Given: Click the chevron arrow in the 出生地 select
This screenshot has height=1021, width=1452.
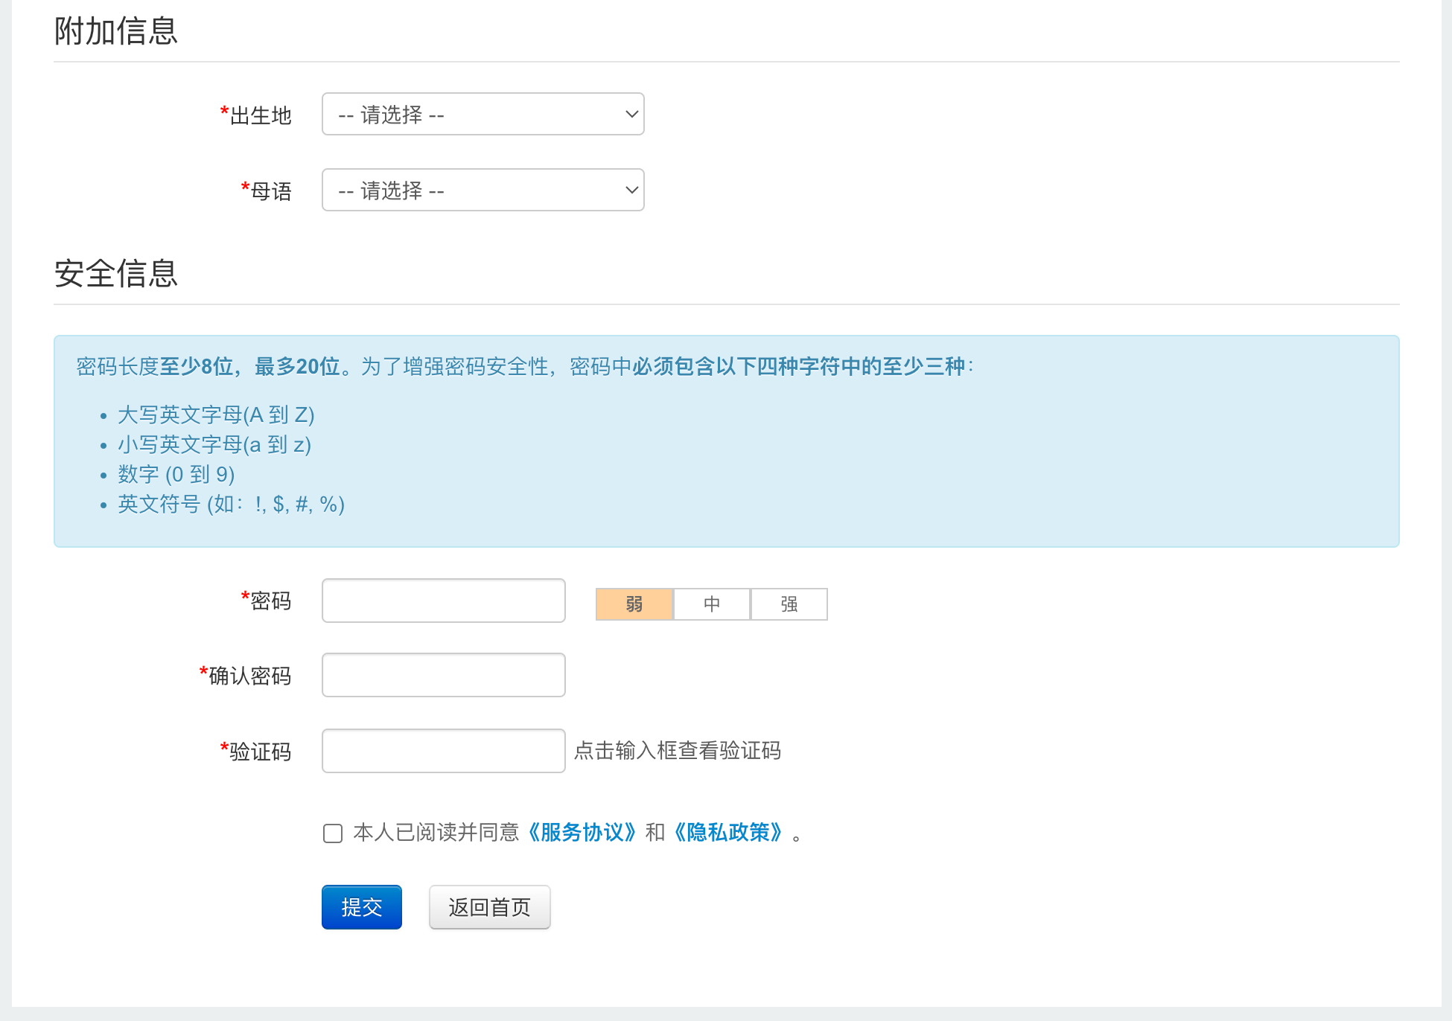Looking at the screenshot, I should click(x=631, y=114).
